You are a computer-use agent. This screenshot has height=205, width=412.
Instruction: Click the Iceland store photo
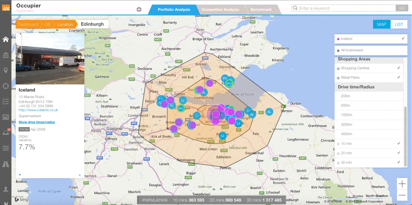[x=50, y=59]
